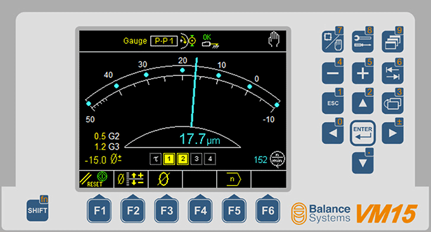
Task: Toggle channel 3 indicator box
Action: [196, 159]
